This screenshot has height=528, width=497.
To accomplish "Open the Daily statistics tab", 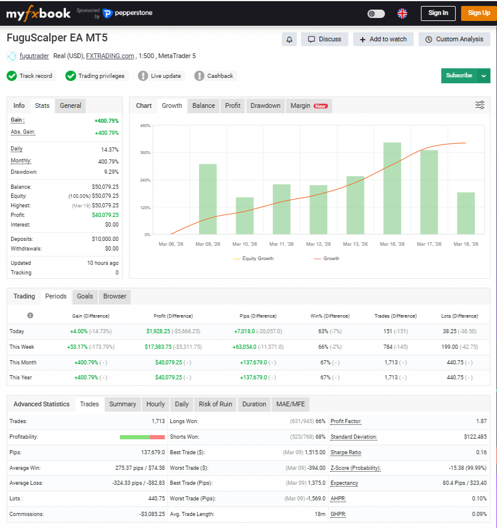I will [182, 404].
